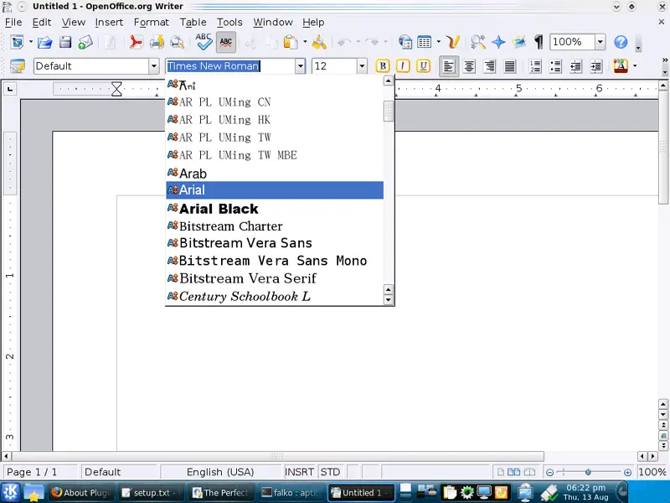Send document as e-mail icon
670x503 pixels.
tap(85, 42)
